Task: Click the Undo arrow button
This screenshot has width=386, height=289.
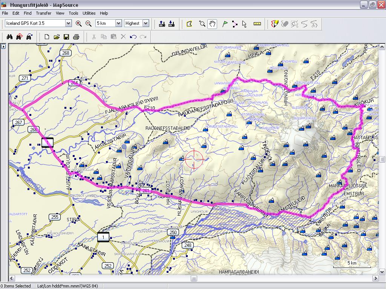Action: point(133,37)
